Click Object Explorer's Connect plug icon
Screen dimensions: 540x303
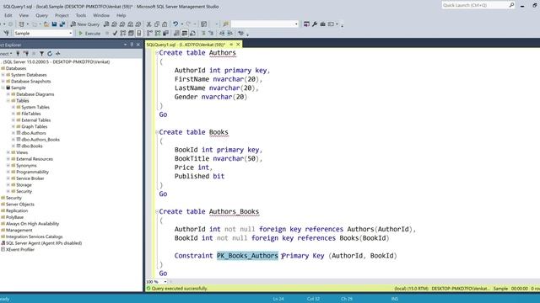18,54
